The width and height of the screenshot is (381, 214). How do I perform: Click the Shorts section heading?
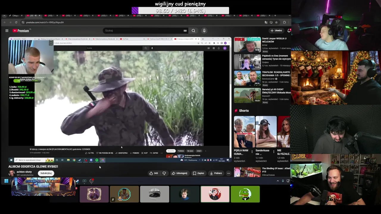click(244, 111)
